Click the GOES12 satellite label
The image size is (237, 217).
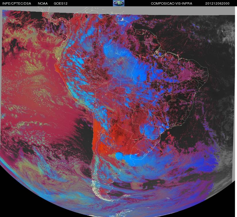point(61,3)
